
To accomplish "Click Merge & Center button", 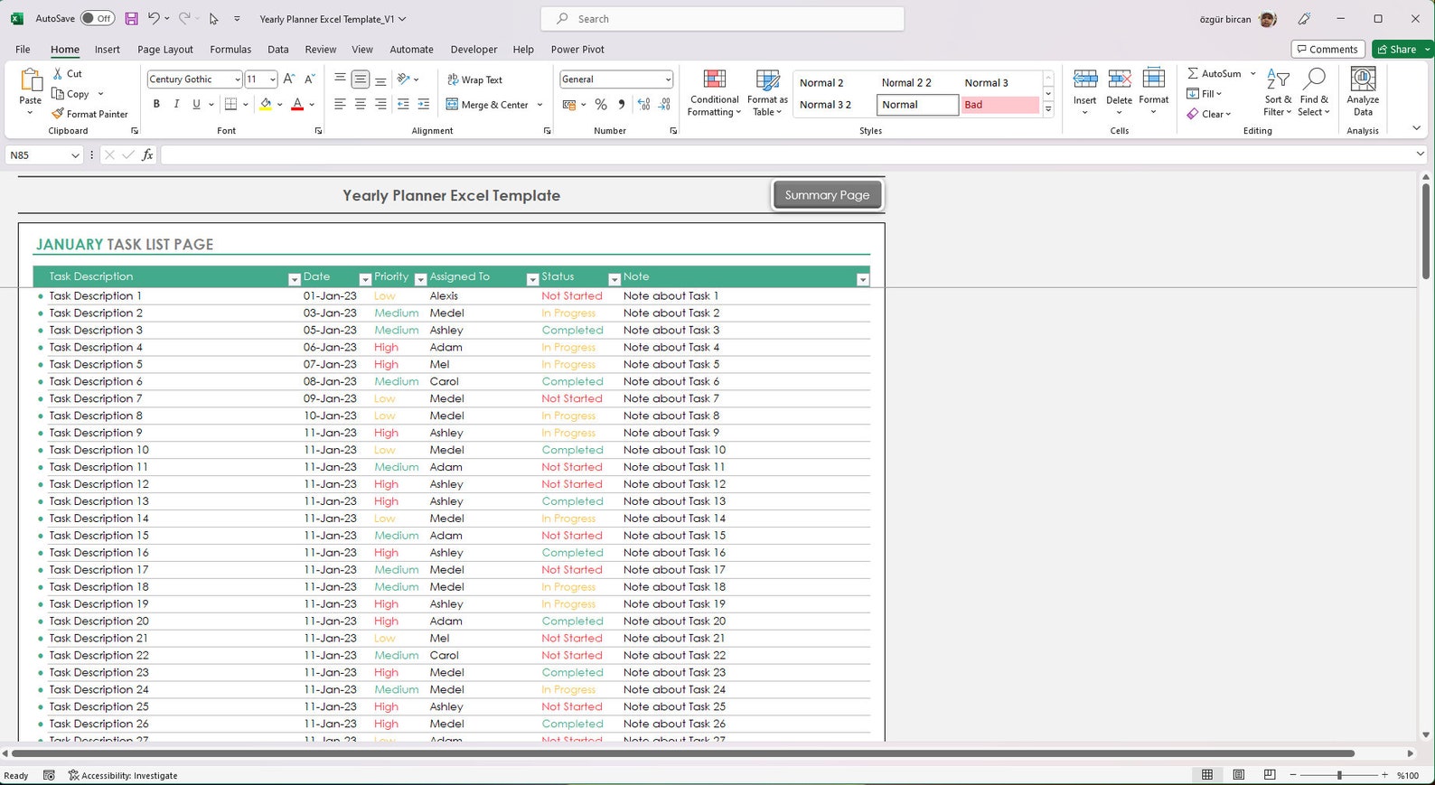I will 487,105.
